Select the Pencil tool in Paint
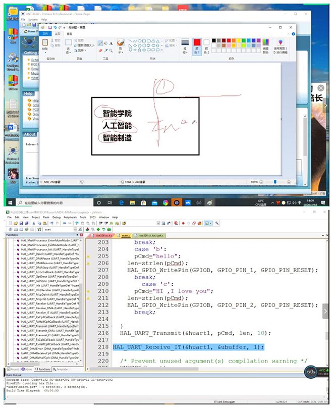 click(100, 43)
